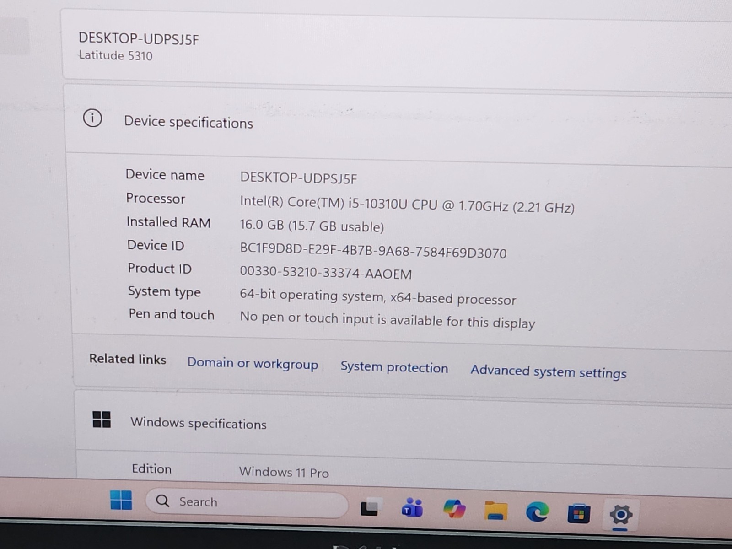The height and width of the screenshot is (549, 732).
Task: Open Domain or workgroup link
Action: pos(253,363)
